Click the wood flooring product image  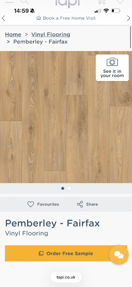coord(66,117)
